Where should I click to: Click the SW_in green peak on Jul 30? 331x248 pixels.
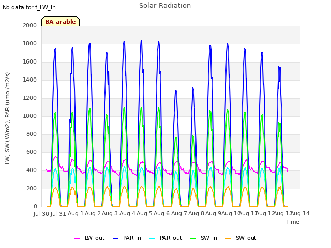pyautogui.click(x=55, y=113)
